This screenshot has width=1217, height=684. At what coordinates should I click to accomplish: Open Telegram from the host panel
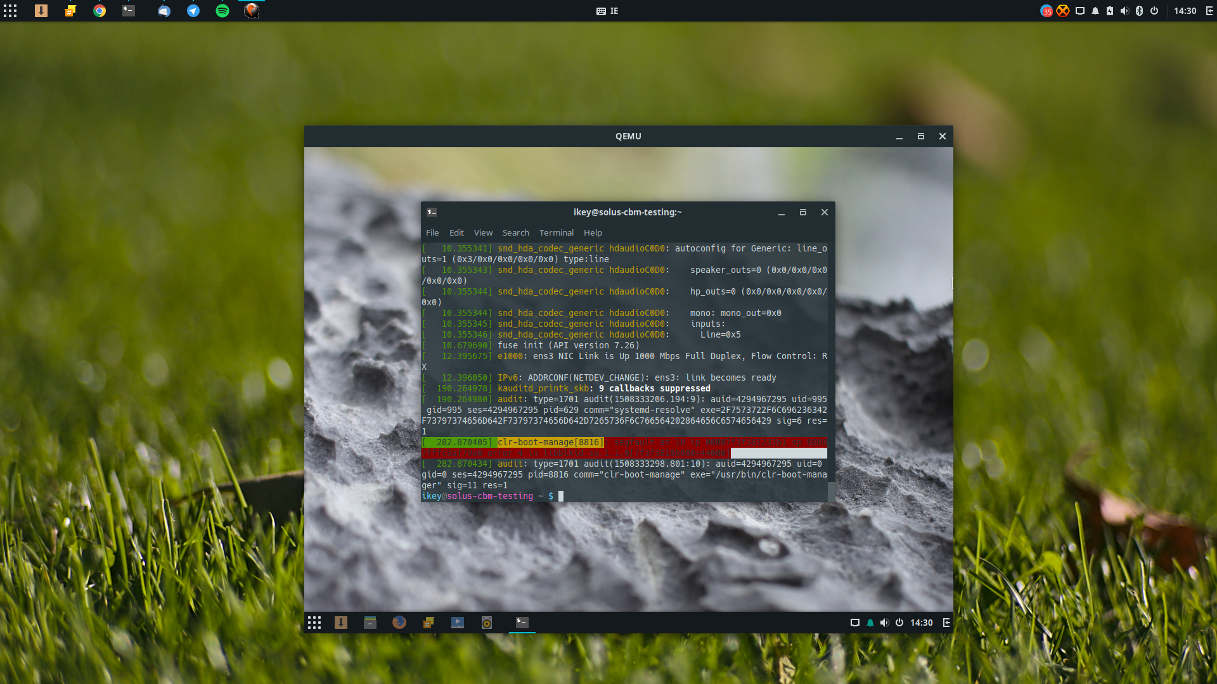coord(193,11)
